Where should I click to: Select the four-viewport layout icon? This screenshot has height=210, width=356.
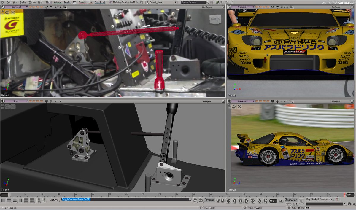26,200
